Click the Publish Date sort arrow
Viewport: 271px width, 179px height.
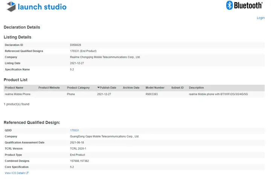(99, 88)
